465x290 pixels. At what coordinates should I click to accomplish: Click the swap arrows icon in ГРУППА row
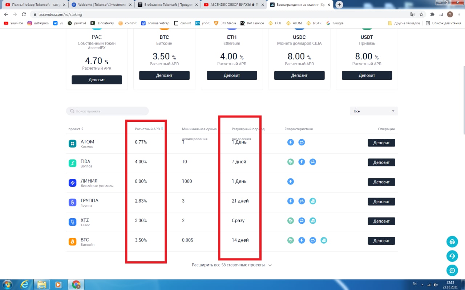click(302, 201)
